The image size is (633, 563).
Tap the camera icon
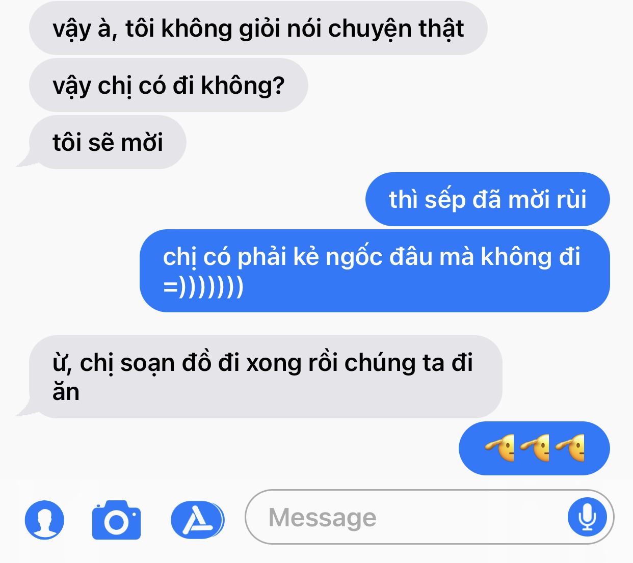tap(116, 520)
